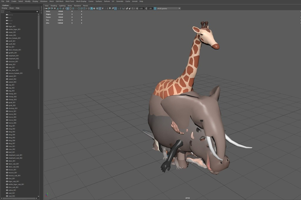This screenshot has width=301, height=200.
Task: Click the Motion Blur icon
Action: tap(113, 8)
